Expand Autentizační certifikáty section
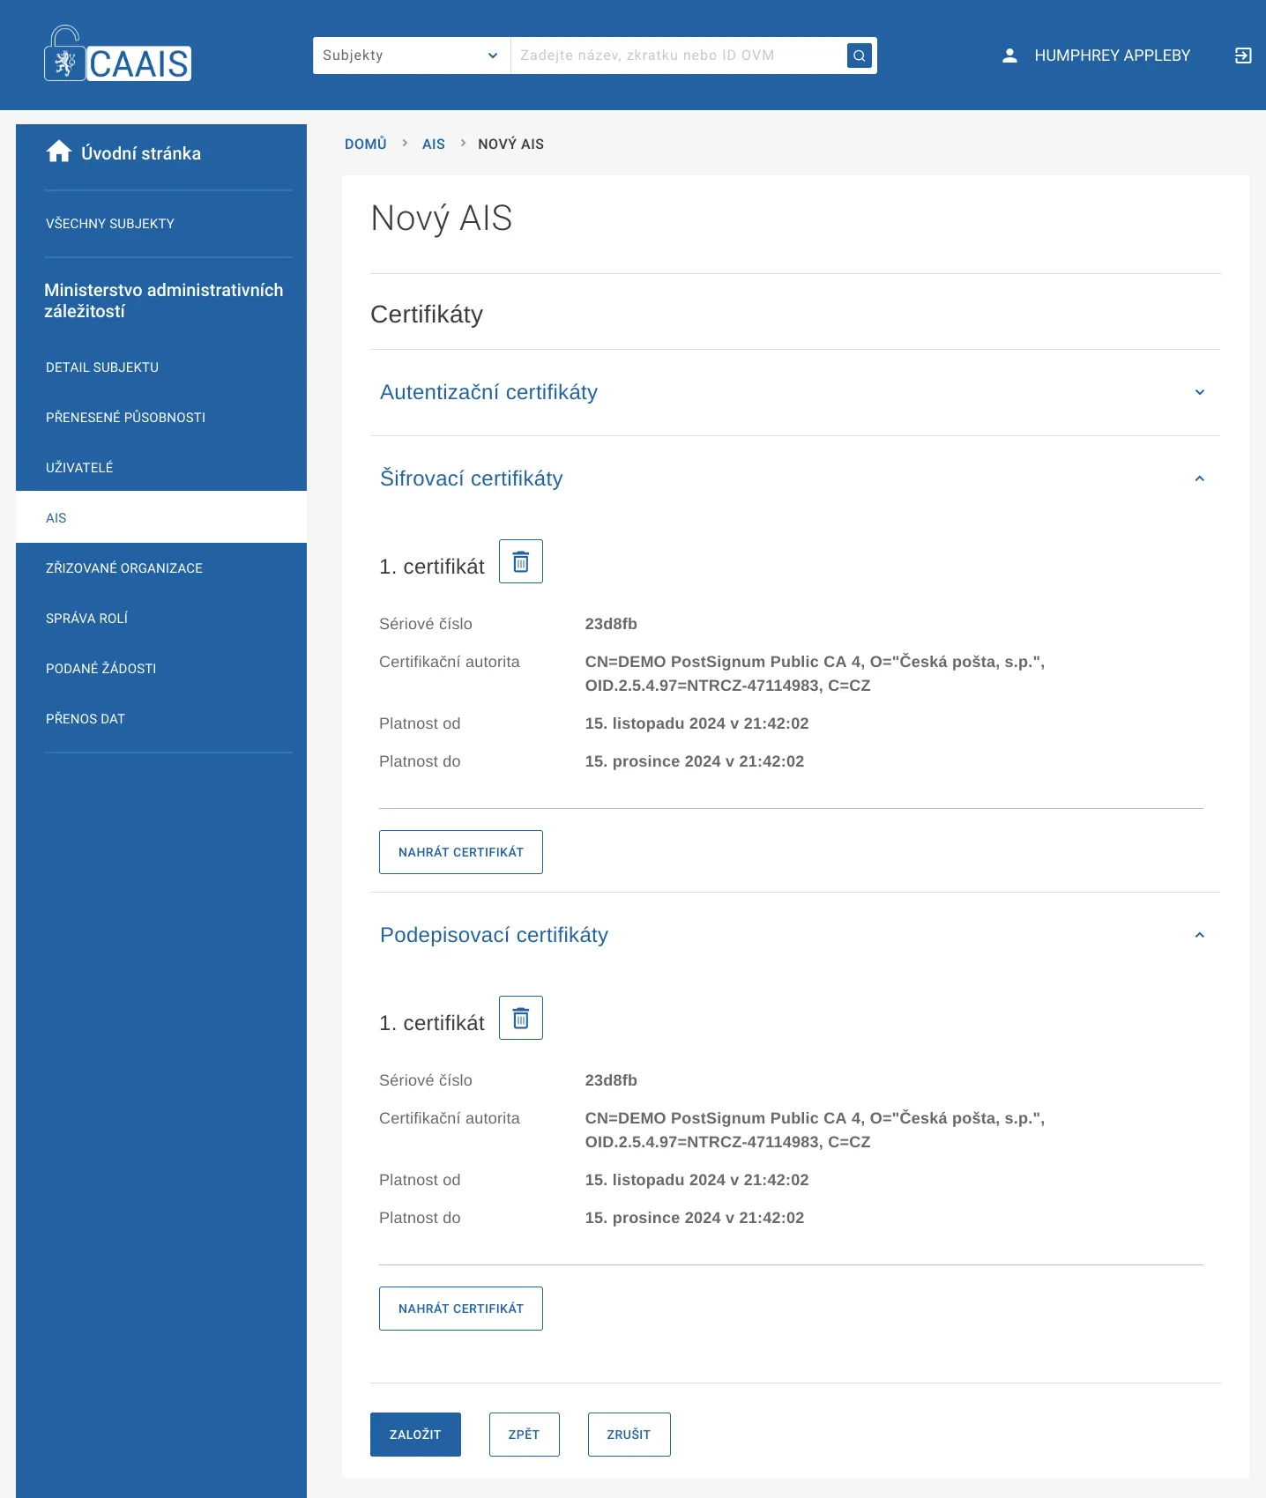The image size is (1266, 1498). (x=1199, y=392)
